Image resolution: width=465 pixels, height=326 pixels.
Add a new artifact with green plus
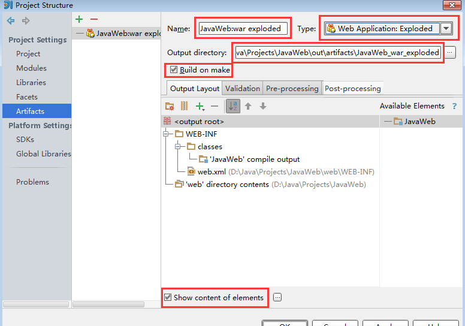(79, 19)
